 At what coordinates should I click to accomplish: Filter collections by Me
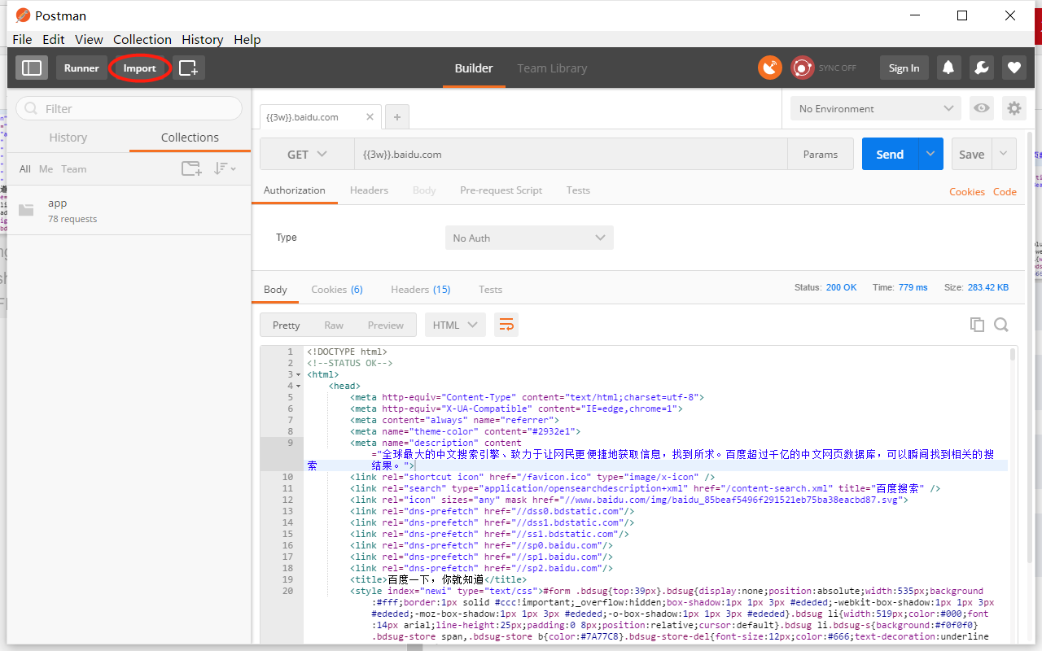pos(46,168)
